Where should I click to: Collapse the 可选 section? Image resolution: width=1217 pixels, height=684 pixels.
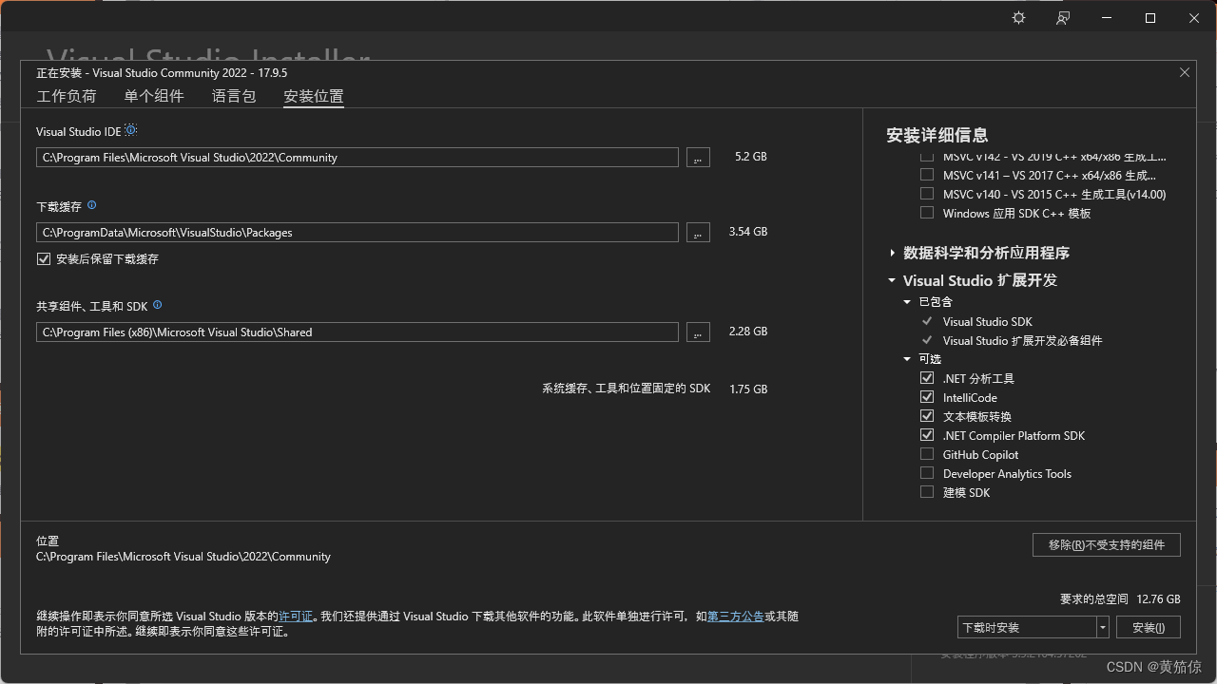click(907, 359)
